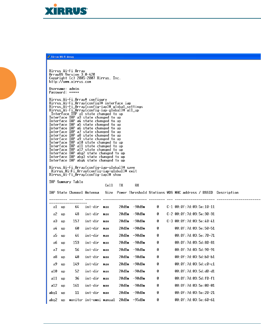Click the 'a1' IAP name in the table

[55, 207]
